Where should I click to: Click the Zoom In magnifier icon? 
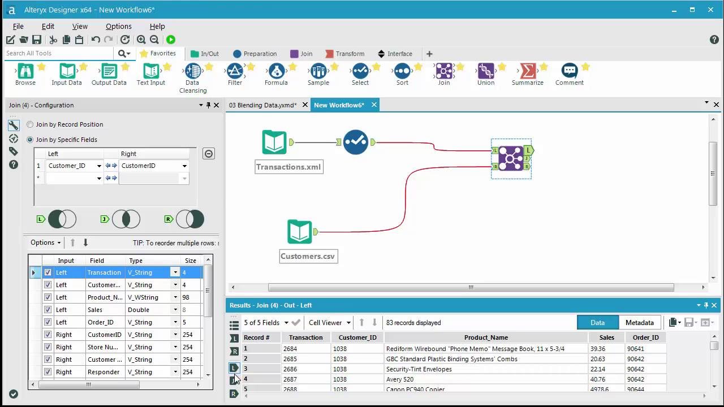coord(141,40)
